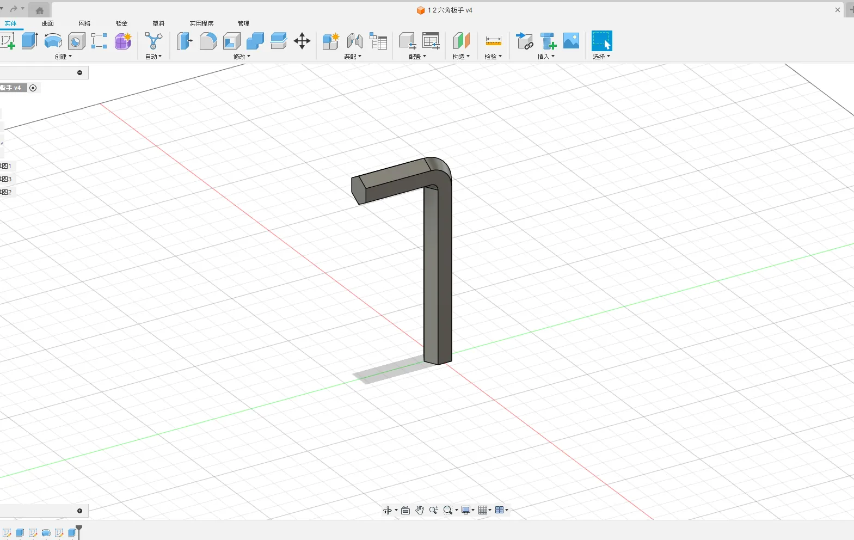Click the Offset Plane construct icon
This screenshot has height=540, width=854.
(x=461, y=41)
